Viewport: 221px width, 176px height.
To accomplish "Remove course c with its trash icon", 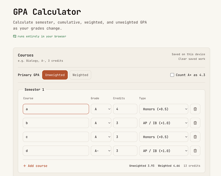I will (x=195, y=137).
